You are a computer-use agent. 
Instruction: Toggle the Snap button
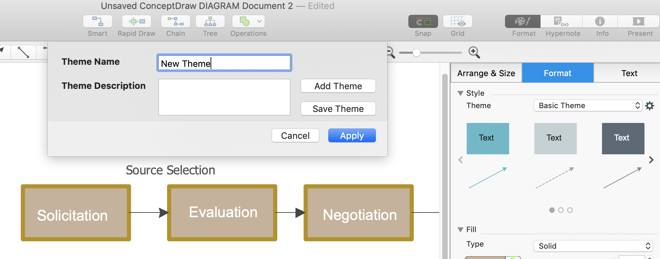pyautogui.click(x=423, y=22)
